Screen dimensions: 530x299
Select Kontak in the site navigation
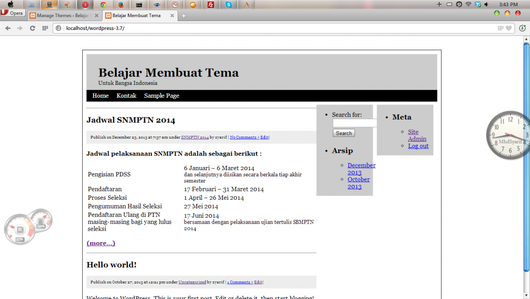tap(126, 96)
